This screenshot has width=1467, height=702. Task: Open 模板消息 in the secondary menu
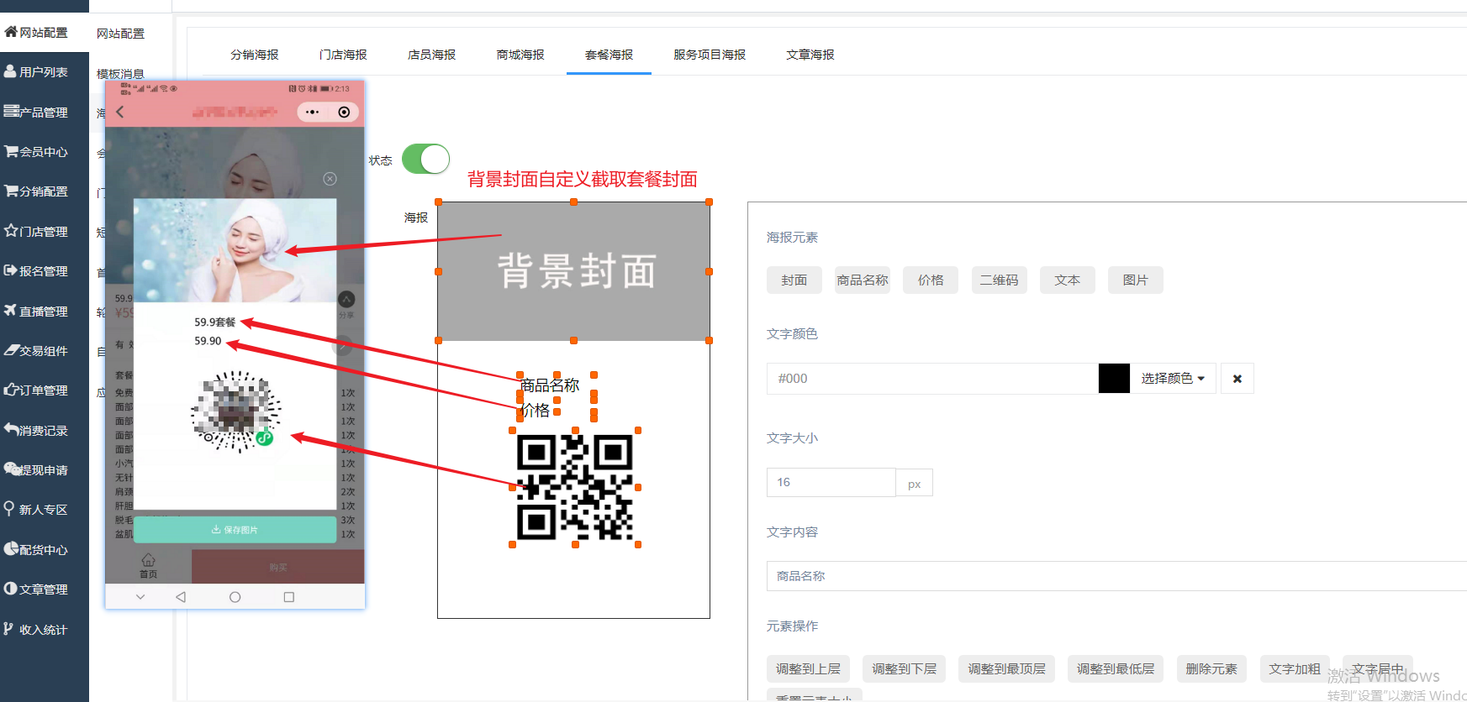point(120,74)
